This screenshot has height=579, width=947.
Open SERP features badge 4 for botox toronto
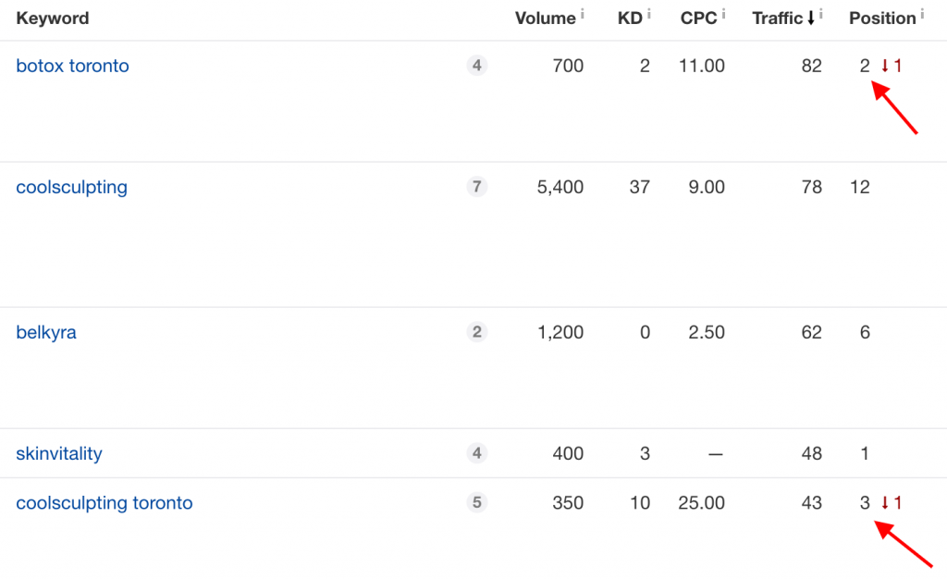pos(477,65)
